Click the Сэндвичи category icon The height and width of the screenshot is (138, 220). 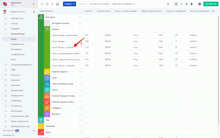coord(47,108)
